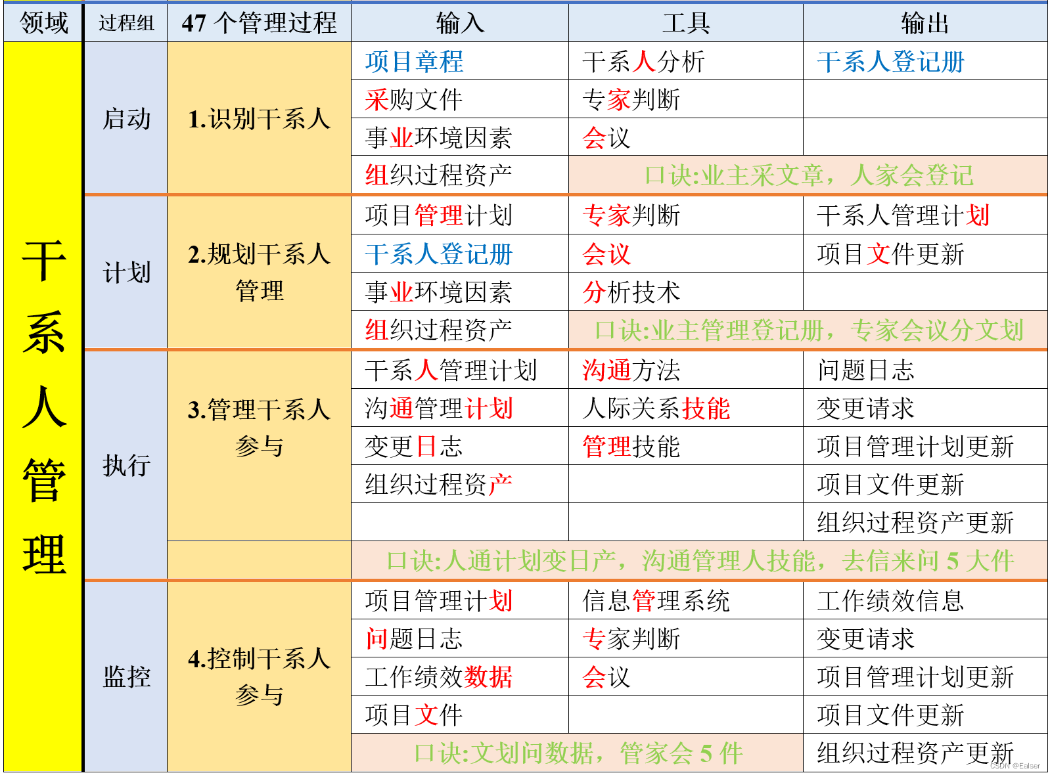This screenshot has height=775, width=1050.
Task: Click the 工具 column header
Action: [686, 23]
